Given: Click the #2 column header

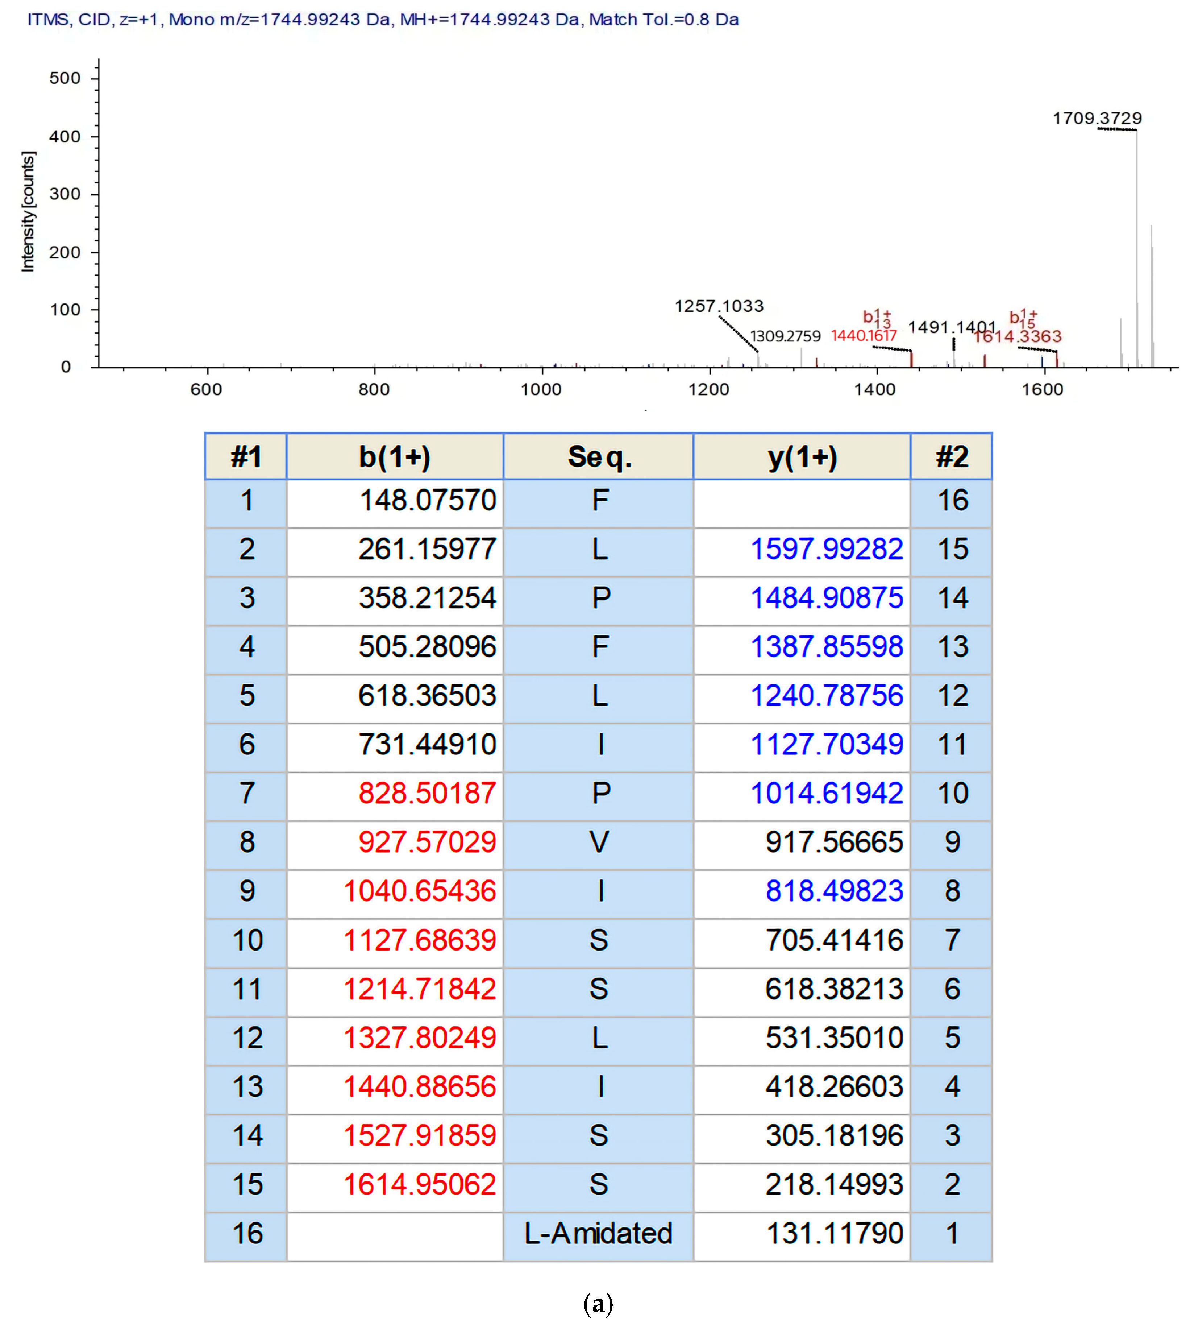Looking at the screenshot, I should (x=952, y=457).
